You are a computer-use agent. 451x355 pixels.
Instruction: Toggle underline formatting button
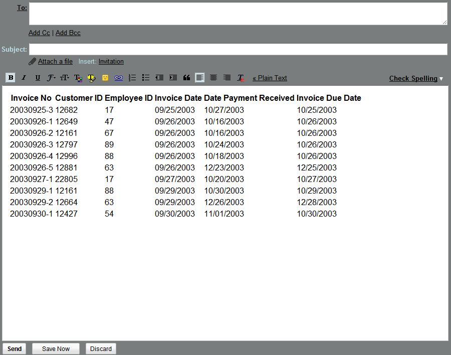pyautogui.click(x=38, y=78)
